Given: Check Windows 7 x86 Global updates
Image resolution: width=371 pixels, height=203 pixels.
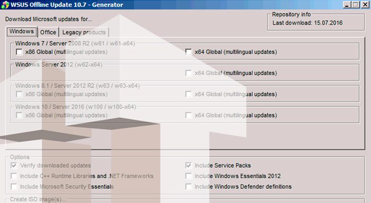Looking at the screenshot, I should (x=19, y=52).
